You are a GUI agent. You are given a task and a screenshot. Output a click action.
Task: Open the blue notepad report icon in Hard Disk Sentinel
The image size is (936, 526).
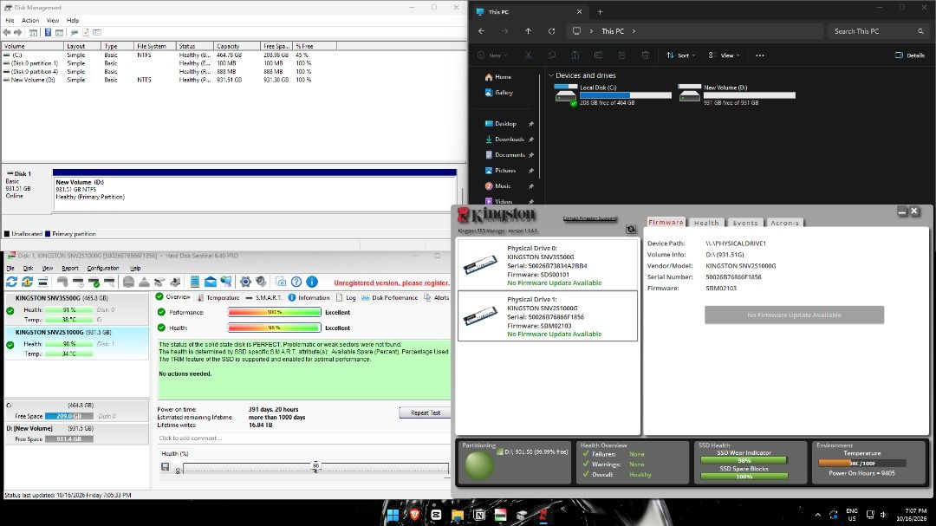pos(195,282)
